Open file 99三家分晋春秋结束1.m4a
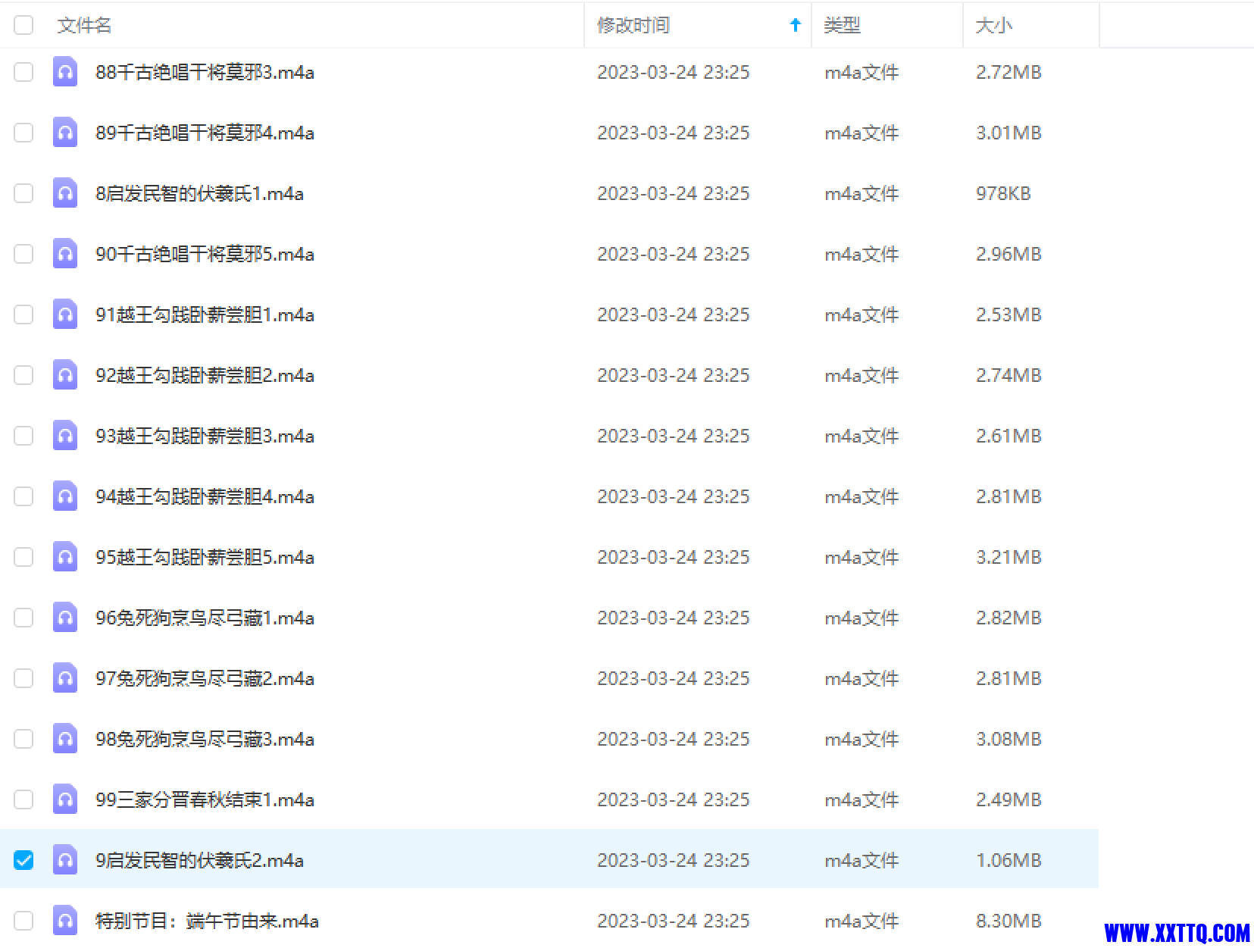 (x=205, y=799)
